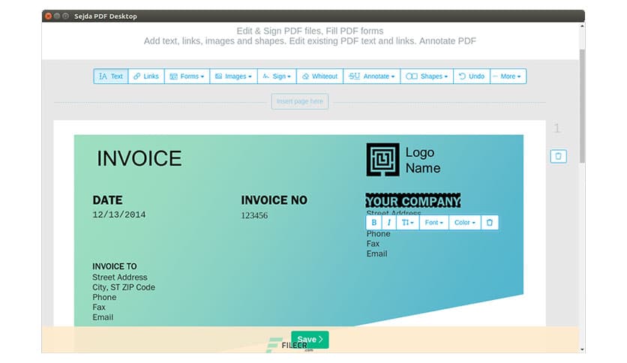The width and height of the screenshot is (627, 363).
Task: Toggle bold on selected text
Action: 374,223
